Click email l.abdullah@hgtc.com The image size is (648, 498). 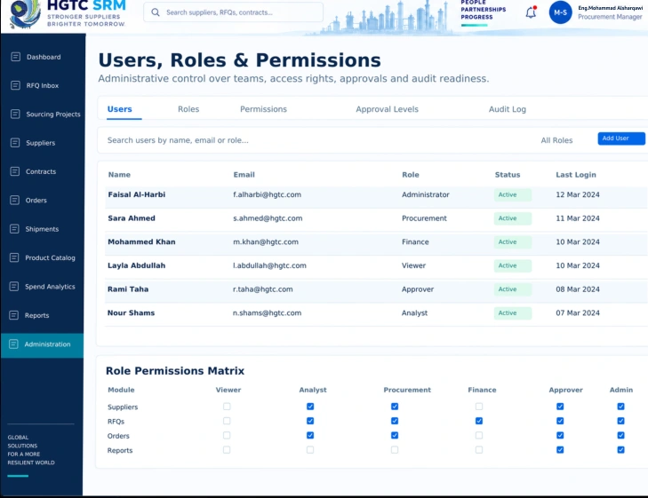click(269, 265)
